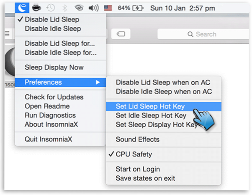Click the US flag input source icon
Screen dimensions: 252x195
click(108, 8)
